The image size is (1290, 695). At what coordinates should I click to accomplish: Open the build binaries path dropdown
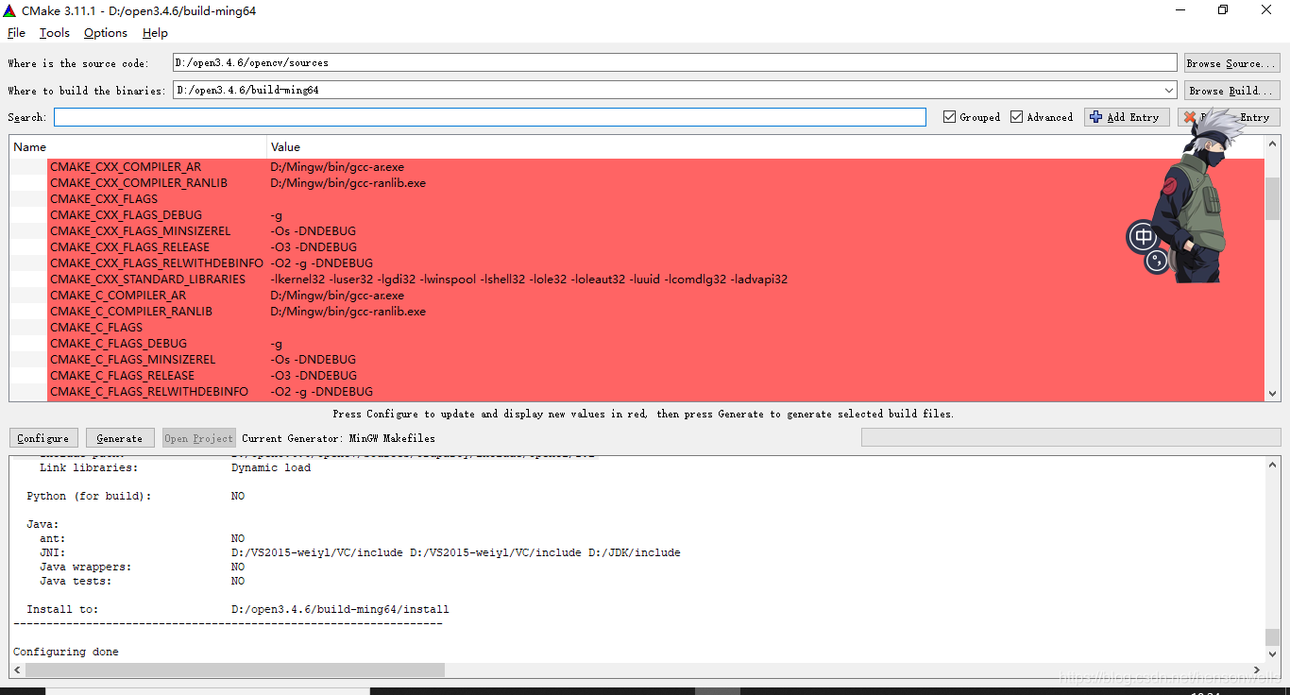1170,89
